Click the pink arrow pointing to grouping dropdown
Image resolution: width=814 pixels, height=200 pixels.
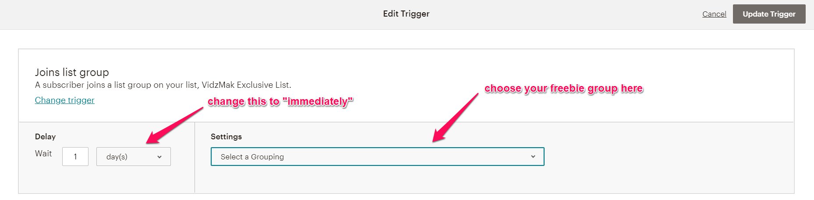point(456,117)
